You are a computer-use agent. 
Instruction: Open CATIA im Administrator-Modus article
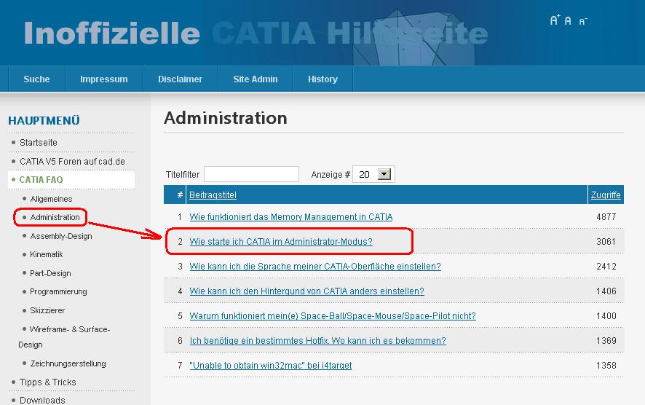(281, 242)
